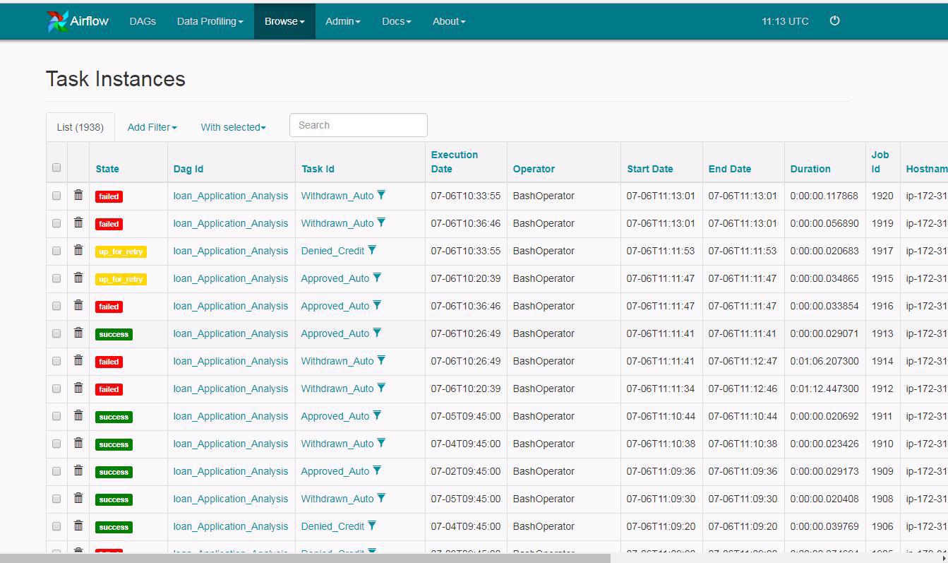This screenshot has width=948, height=563.
Task: Click filter icon beside Approved_Auto, job 1916
Action: coord(377,305)
